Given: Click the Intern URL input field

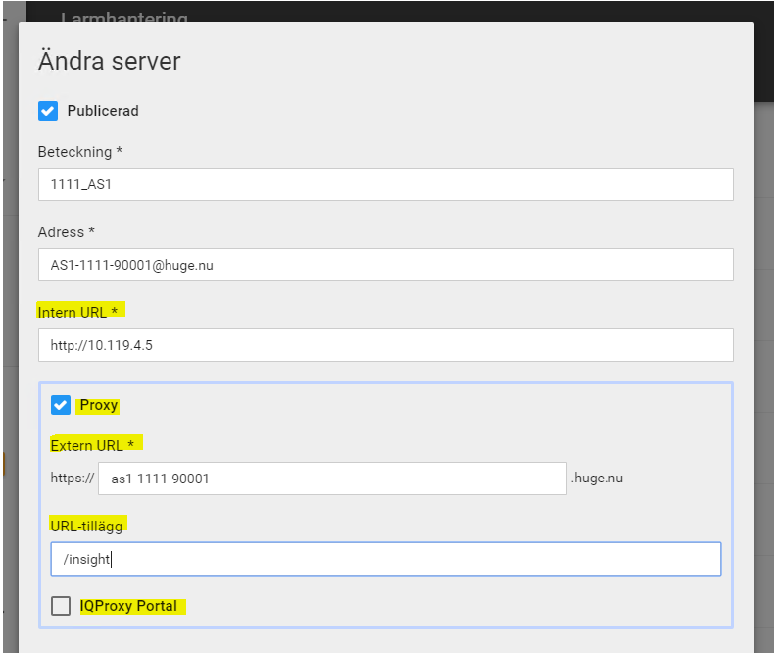Looking at the screenshot, I should [x=385, y=345].
